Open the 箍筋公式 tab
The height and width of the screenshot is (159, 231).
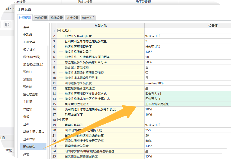(x=88, y=18)
